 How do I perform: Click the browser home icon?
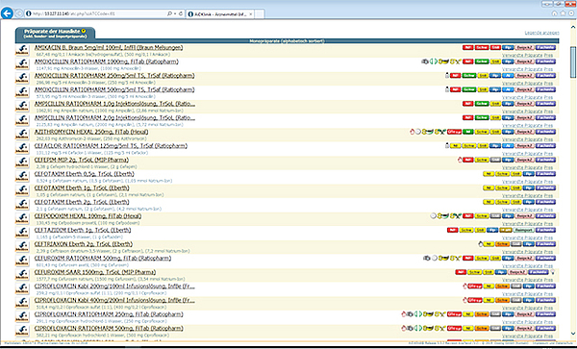point(555,13)
